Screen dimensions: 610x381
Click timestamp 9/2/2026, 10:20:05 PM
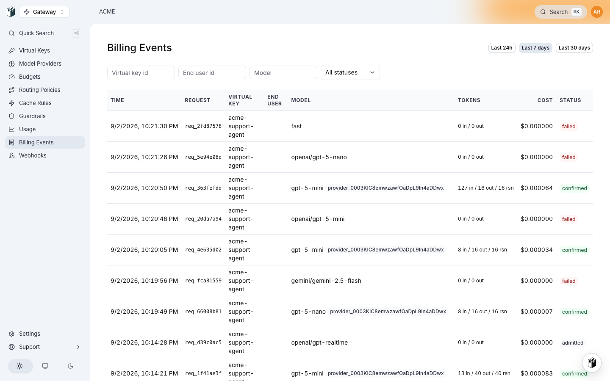pos(144,250)
